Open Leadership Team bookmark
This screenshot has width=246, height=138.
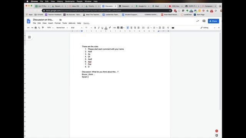(111, 15)
